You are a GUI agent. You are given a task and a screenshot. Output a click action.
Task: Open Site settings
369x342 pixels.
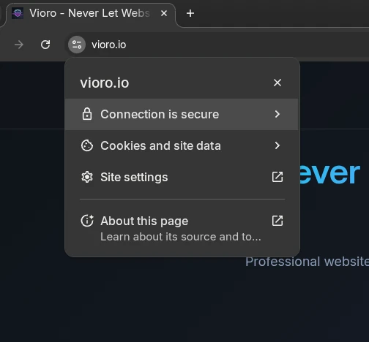point(182,177)
